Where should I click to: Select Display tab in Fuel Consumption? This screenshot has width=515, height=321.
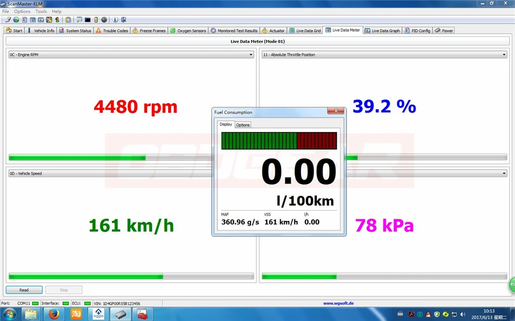[226, 125]
